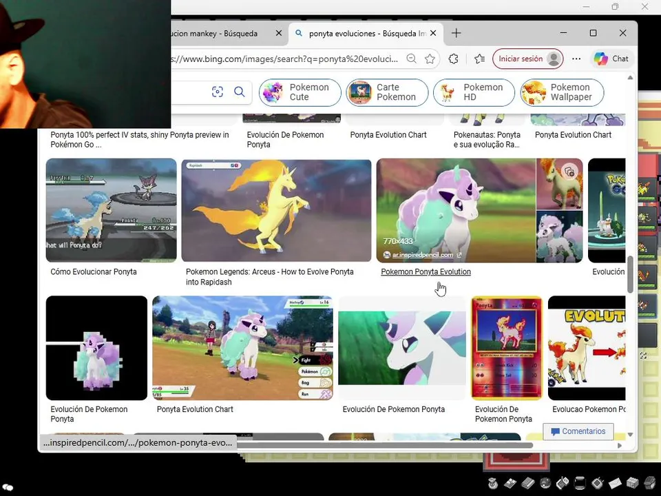Screen dimensions: 661x496
Task: Add page to favorites with star icon
Action: click(430, 59)
